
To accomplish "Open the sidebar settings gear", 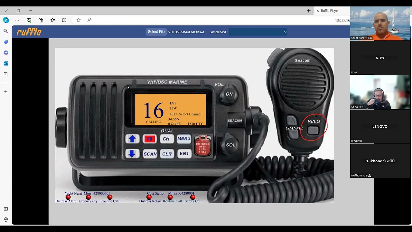I will 6,220.
